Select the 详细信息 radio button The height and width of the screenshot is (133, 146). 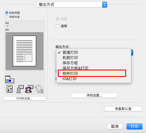tap(7, 17)
